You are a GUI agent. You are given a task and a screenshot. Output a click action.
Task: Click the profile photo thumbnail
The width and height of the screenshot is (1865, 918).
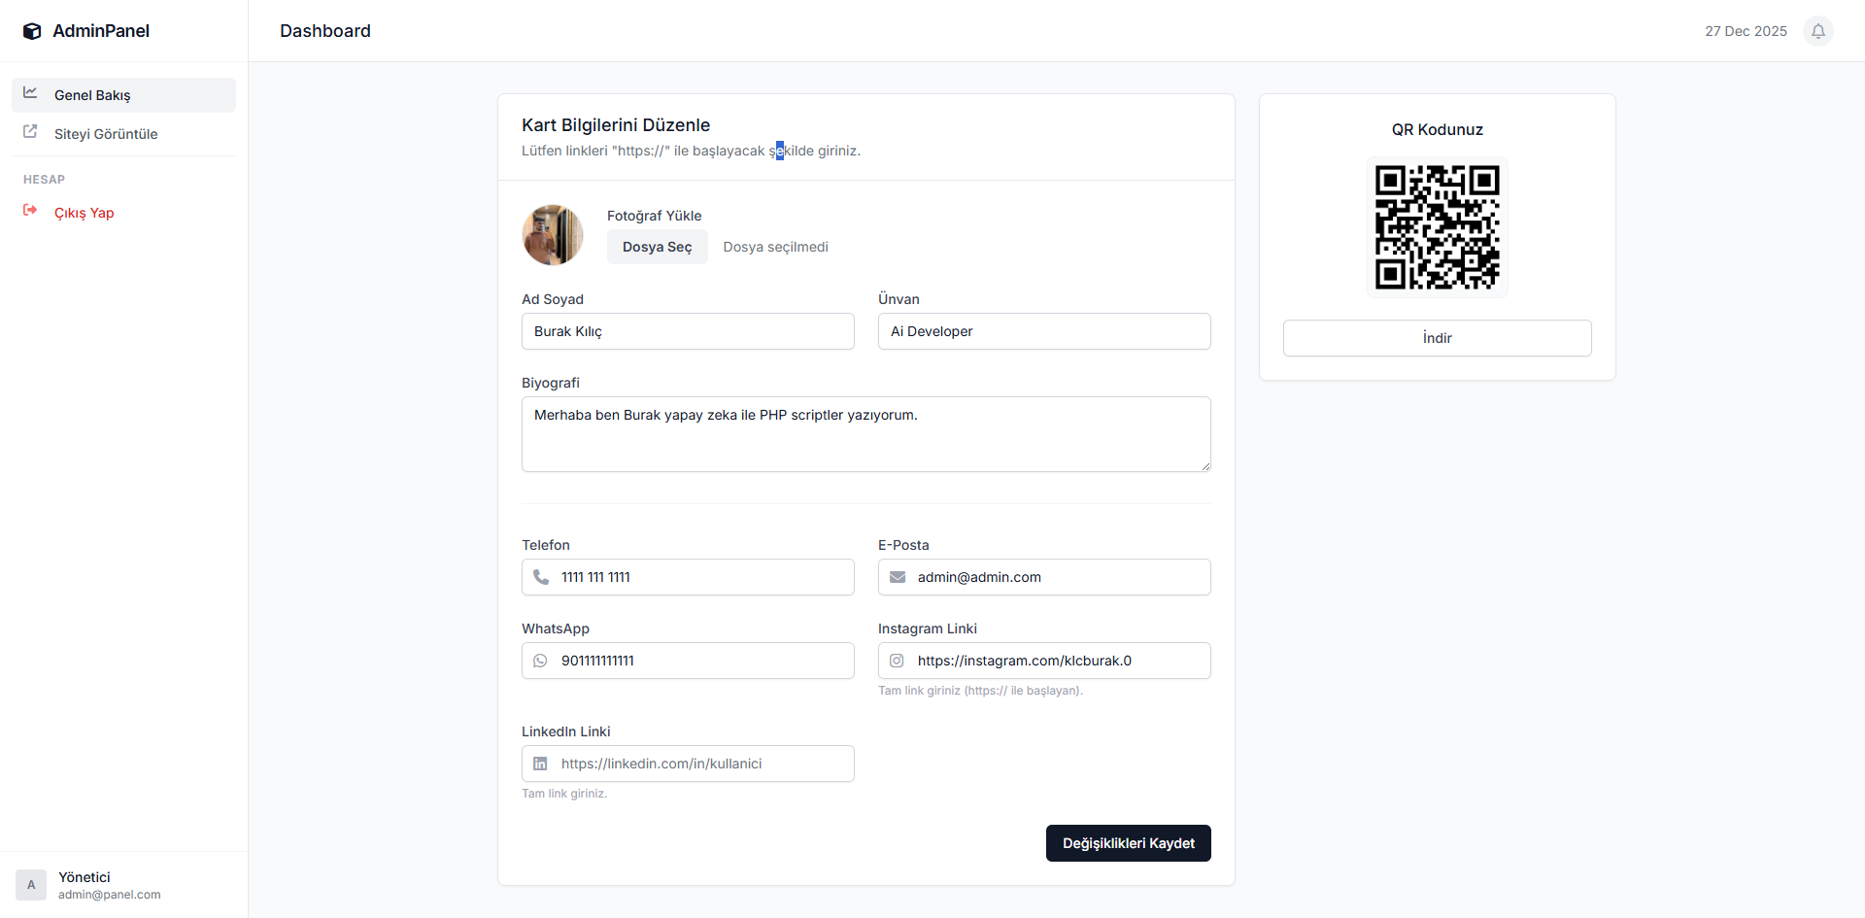[553, 235]
